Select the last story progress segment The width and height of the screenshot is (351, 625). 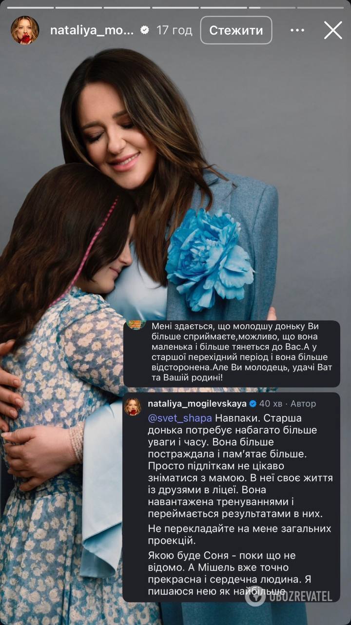[320, 7]
